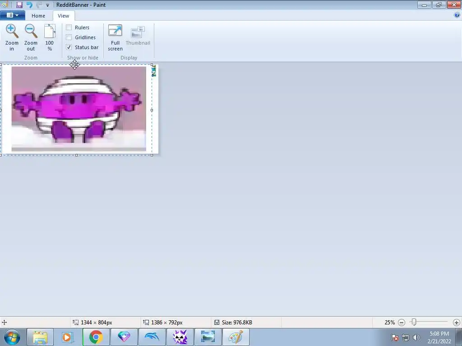This screenshot has width=462, height=346.
Task: Enable the Gridlines checkbox
Action: [69, 37]
